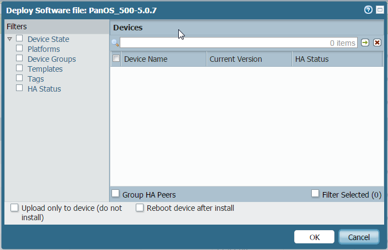Select all devices header checkbox
The height and width of the screenshot is (250, 388).
pos(116,58)
